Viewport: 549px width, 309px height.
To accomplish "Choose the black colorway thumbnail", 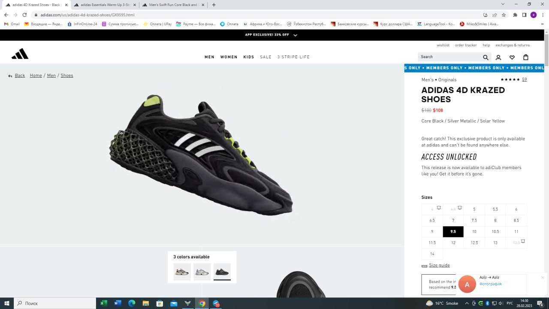I will 222,272.
